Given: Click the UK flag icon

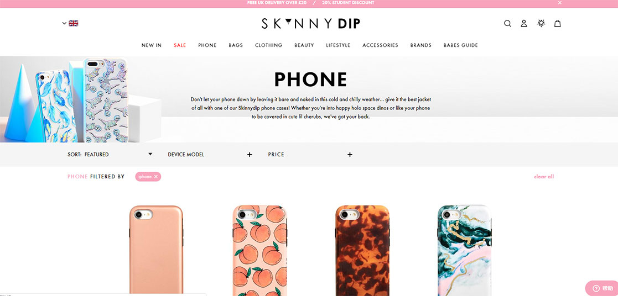Looking at the screenshot, I should 74,23.
